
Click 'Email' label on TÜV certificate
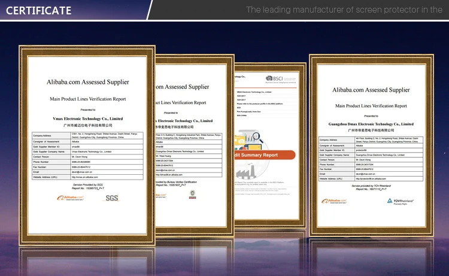click(323, 174)
